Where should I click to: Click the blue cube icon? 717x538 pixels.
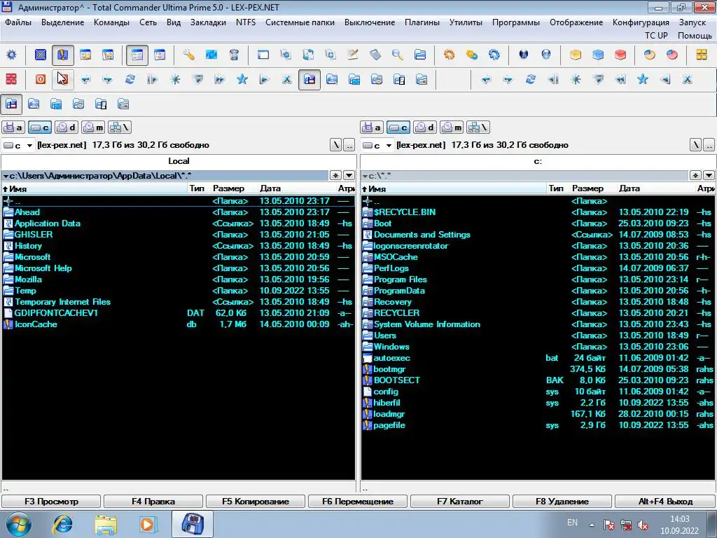598,55
